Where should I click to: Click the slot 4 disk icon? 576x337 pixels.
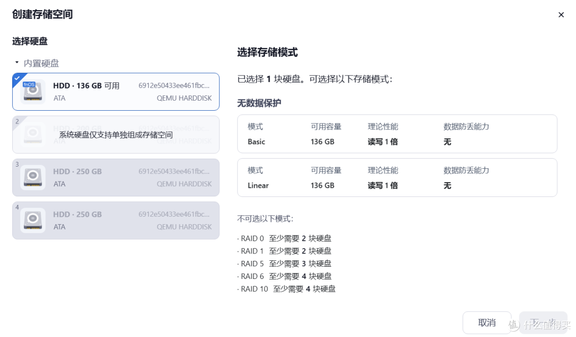pos(33,220)
